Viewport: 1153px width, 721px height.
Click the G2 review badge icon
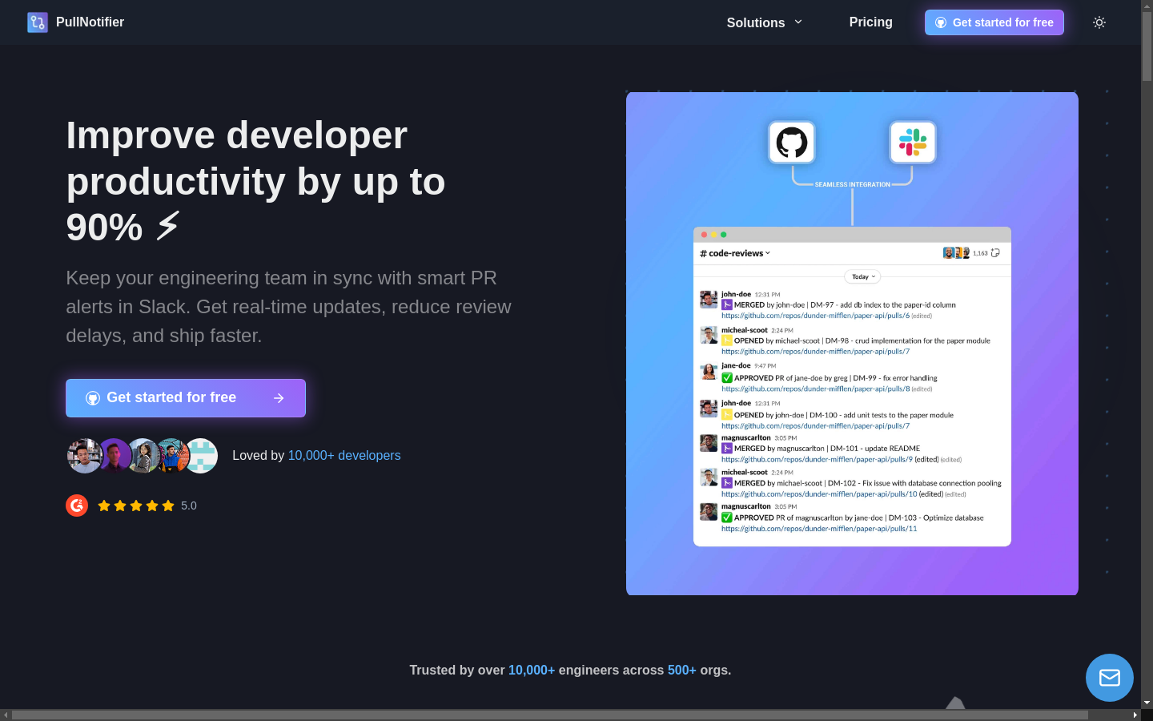pos(77,506)
